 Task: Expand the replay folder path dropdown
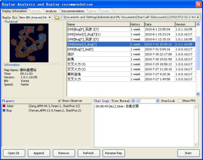(198, 18)
